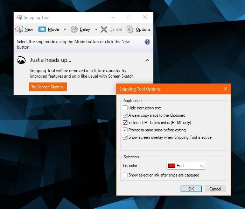Collapse the Just a heads up section

[x=147, y=60]
